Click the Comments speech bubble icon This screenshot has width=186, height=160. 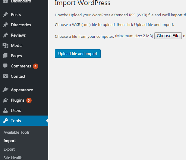click(5, 66)
